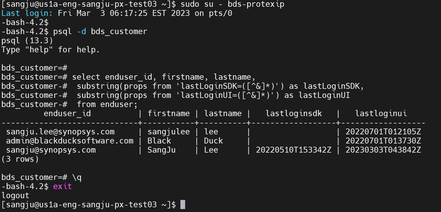The height and width of the screenshot is (212, 441).
Task: Click the sangju@synopsys.com enduser_id entry
Action: (51, 150)
